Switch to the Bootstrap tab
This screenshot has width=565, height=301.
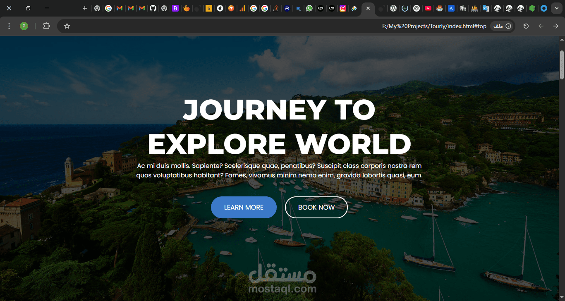[175, 8]
